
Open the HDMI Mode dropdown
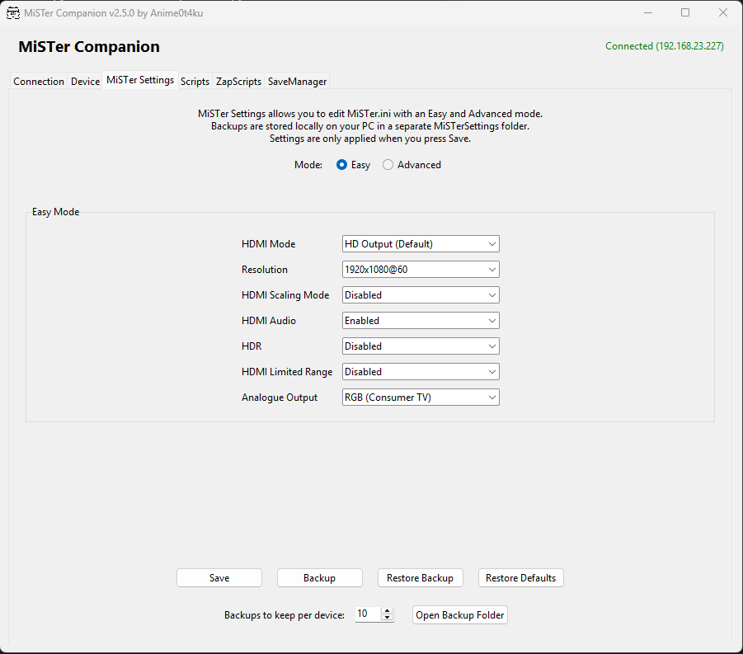point(421,244)
